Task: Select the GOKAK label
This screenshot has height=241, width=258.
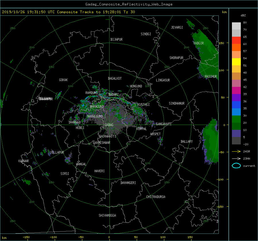Action: click(x=63, y=80)
